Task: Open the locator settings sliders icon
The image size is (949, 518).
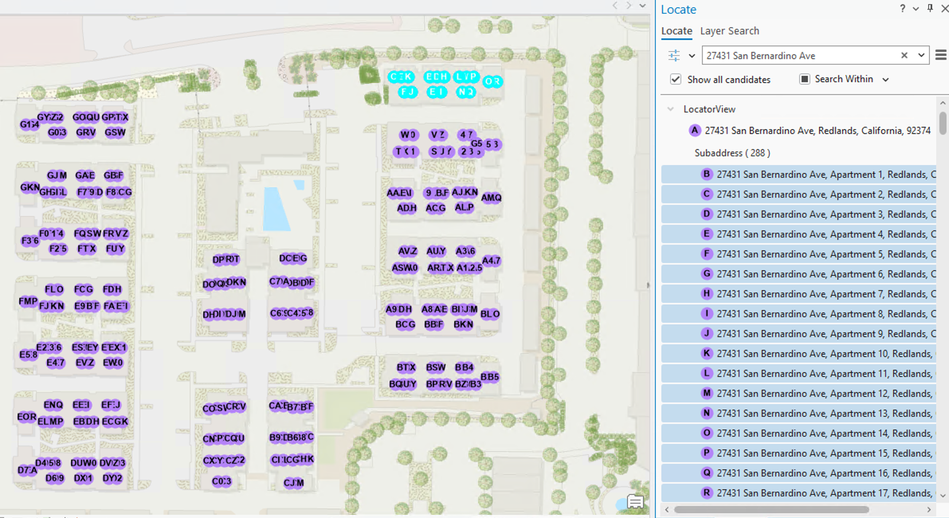Action: pos(673,55)
